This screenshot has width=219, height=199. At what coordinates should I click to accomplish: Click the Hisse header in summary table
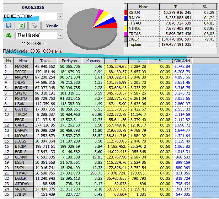[x=143, y=7]
